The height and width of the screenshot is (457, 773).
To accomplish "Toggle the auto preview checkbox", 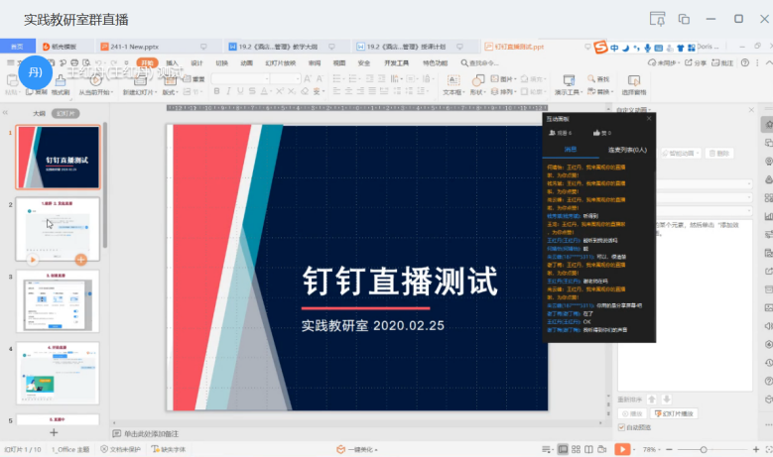I will [621, 427].
